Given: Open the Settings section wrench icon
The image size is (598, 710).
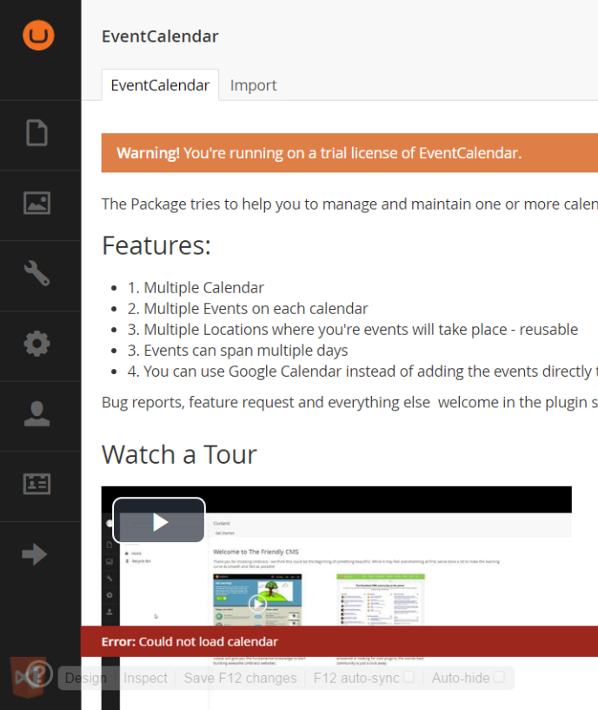Looking at the screenshot, I should (37, 273).
